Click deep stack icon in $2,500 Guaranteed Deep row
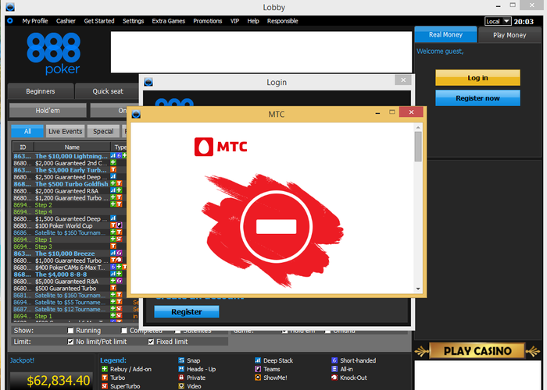The width and height of the screenshot is (547, 390). tap(113, 176)
